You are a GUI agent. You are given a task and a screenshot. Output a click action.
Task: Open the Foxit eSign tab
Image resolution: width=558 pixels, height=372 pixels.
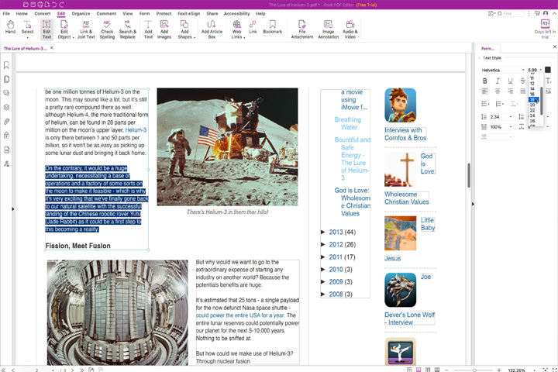pos(188,13)
